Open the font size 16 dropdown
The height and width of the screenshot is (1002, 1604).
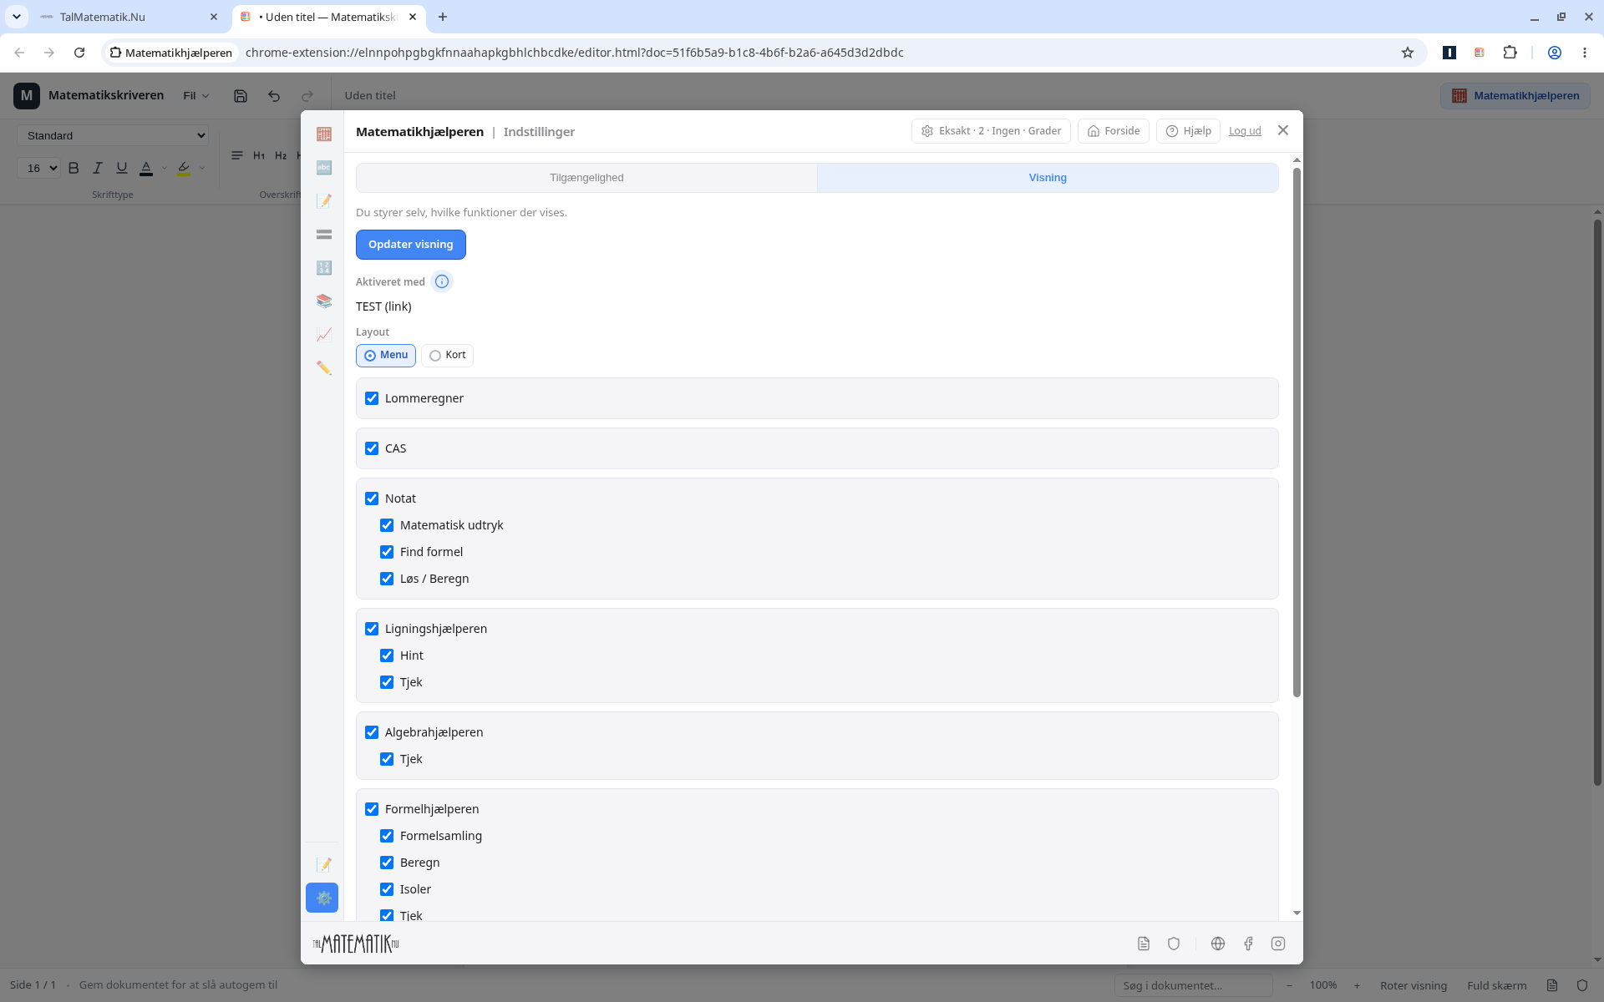38,168
